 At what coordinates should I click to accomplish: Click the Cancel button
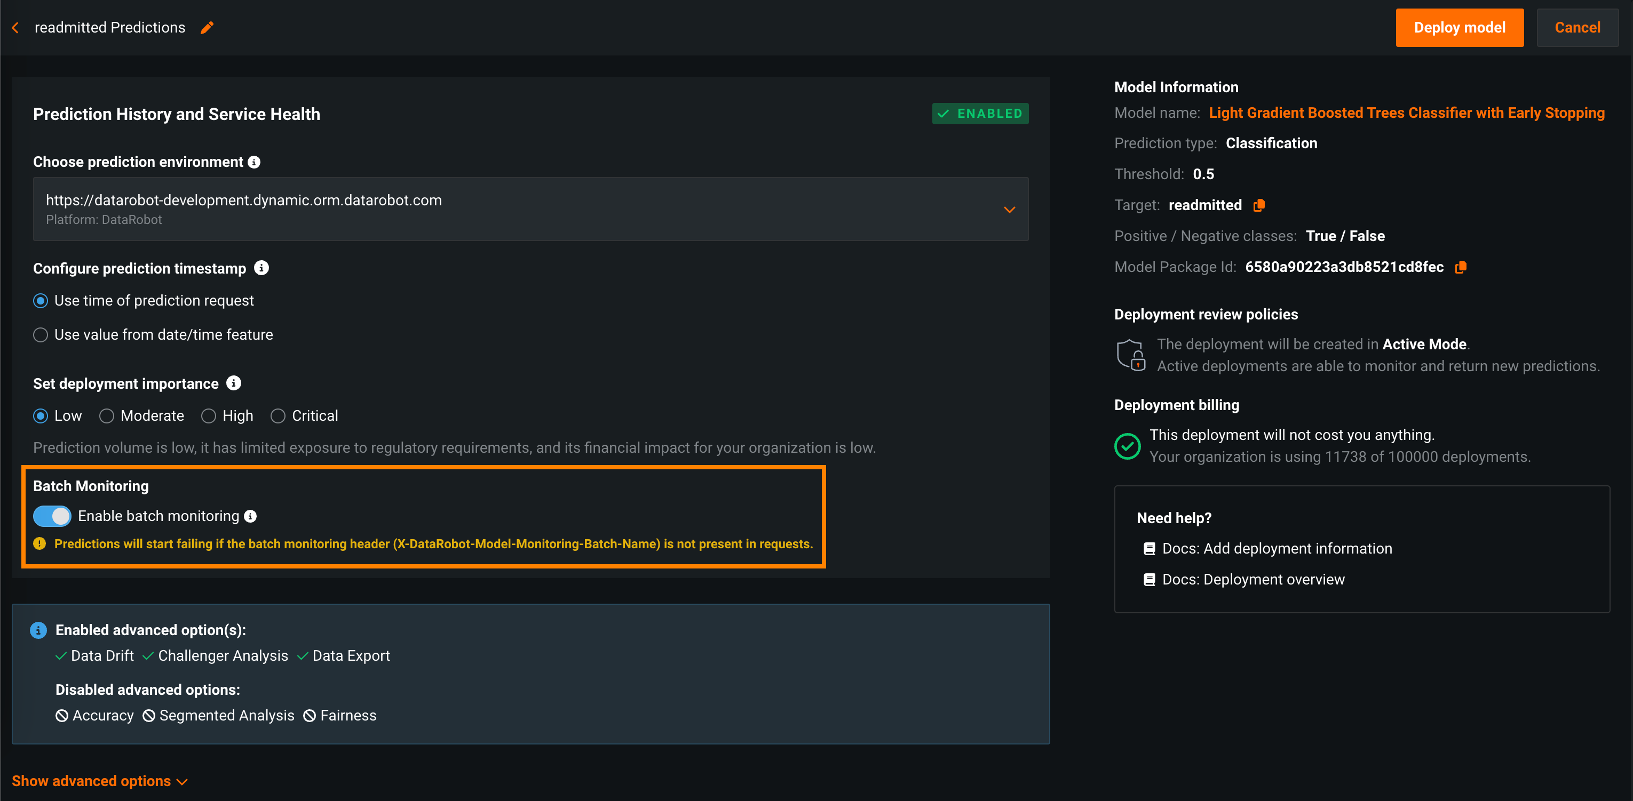coord(1577,28)
